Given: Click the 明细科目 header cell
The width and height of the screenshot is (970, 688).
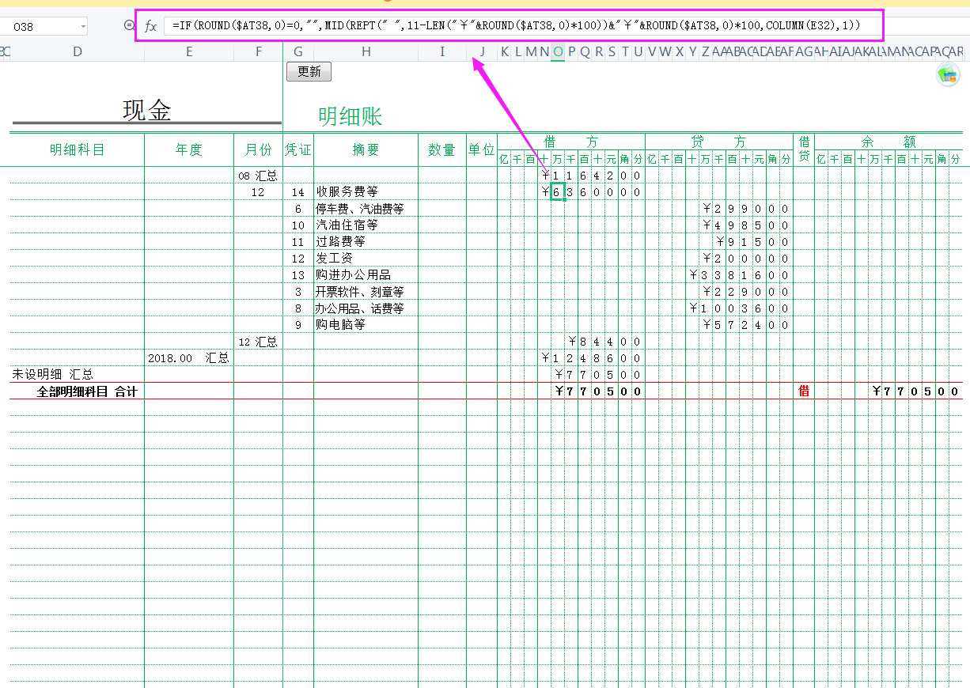Looking at the screenshot, I should (77, 149).
